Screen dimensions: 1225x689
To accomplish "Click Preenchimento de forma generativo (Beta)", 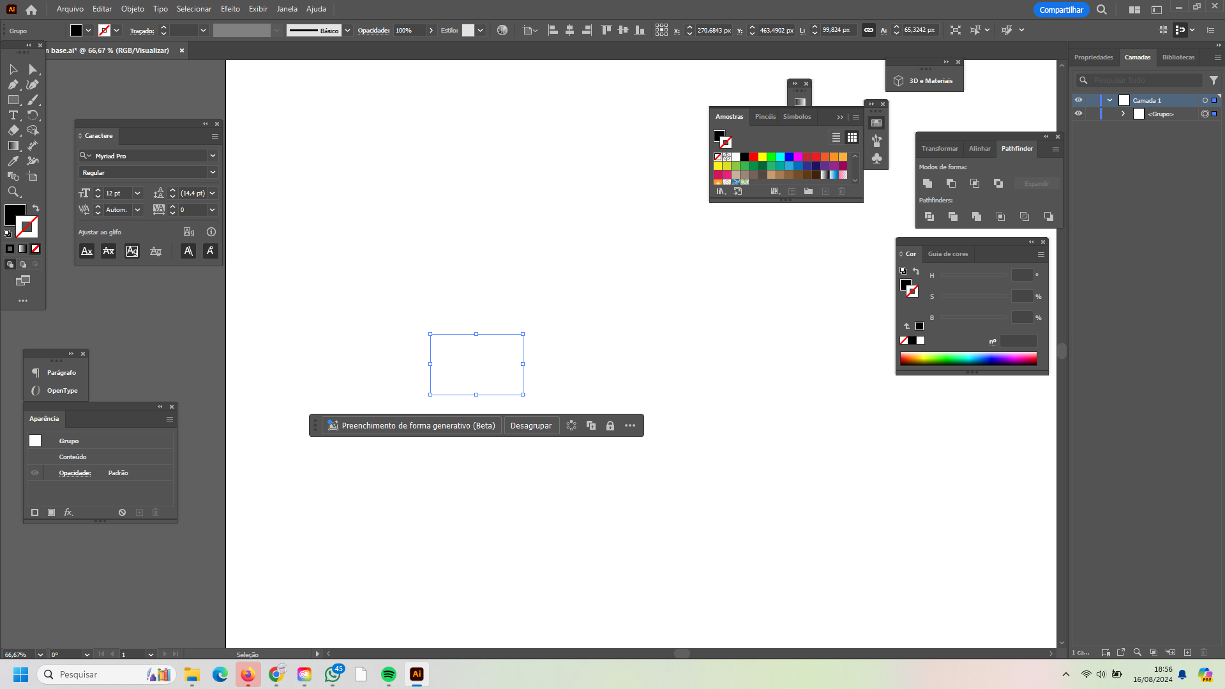I will pos(412,426).
